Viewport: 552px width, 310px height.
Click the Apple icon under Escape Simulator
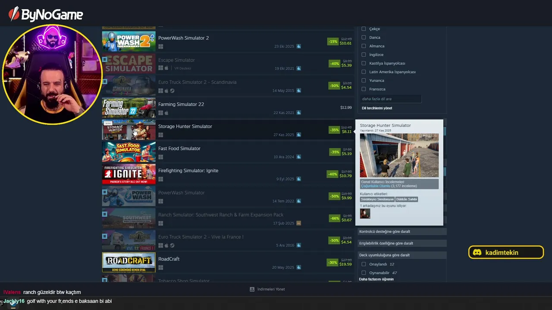click(x=166, y=68)
